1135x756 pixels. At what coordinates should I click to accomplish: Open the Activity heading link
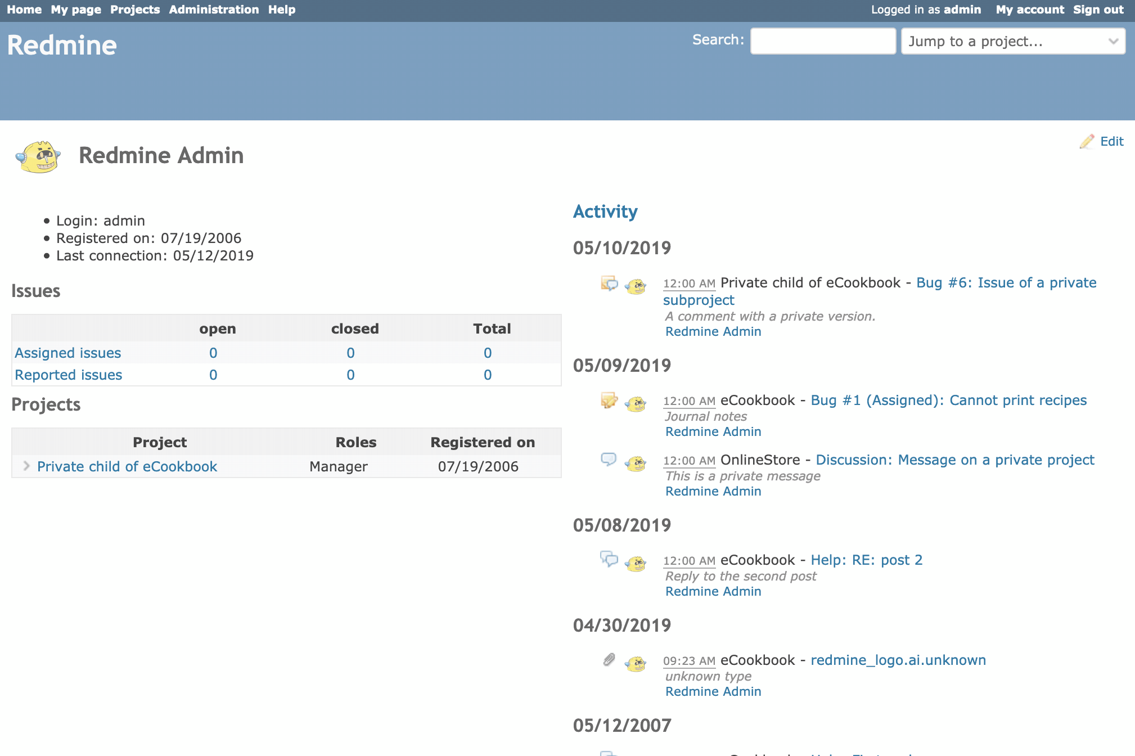click(605, 211)
